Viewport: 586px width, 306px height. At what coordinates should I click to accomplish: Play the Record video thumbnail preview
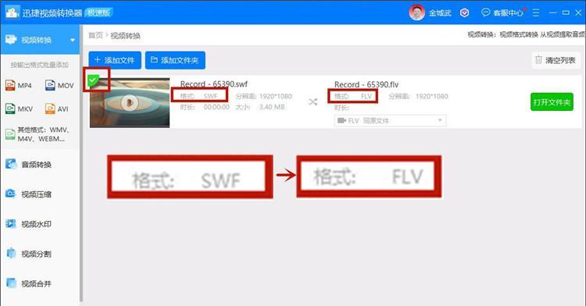129,102
